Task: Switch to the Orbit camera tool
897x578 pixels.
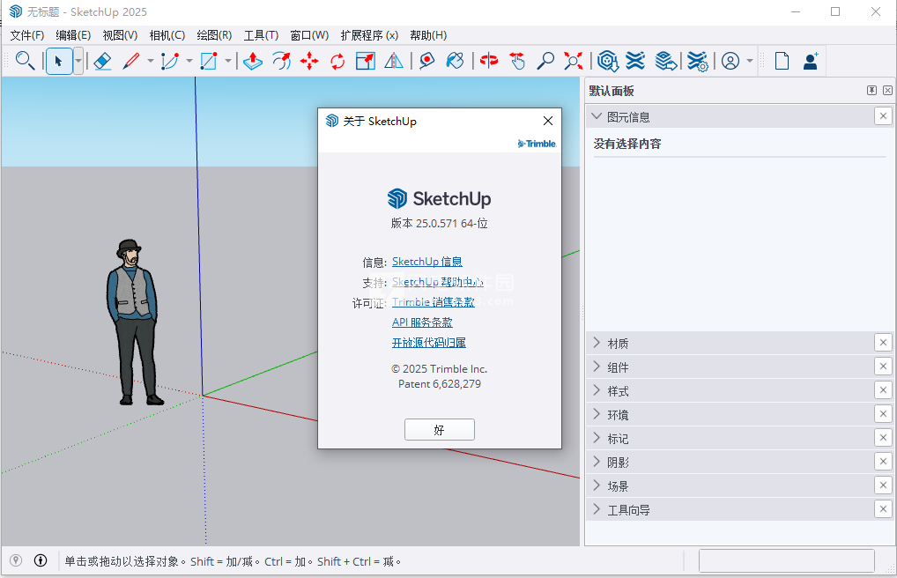Action: click(489, 61)
